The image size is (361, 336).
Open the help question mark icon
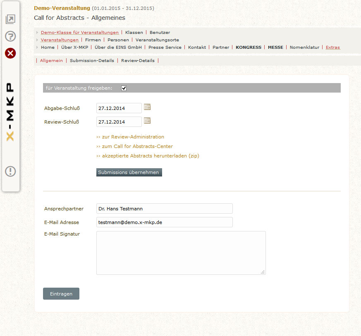point(10,36)
